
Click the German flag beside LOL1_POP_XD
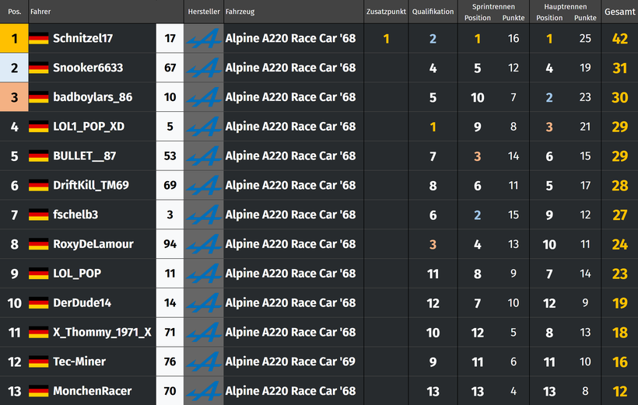pyautogui.click(x=39, y=127)
